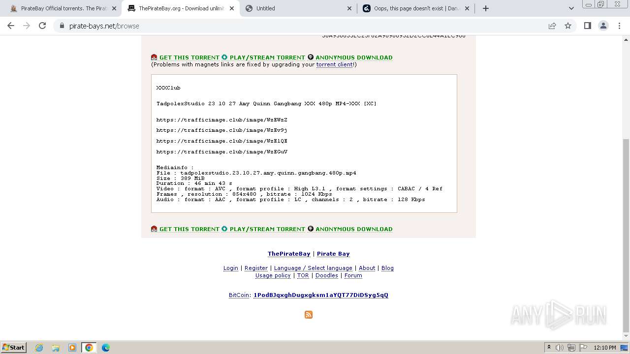The image size is (630, 354).
Task: Show hidden system tray icons
Action: click(549, 348)
